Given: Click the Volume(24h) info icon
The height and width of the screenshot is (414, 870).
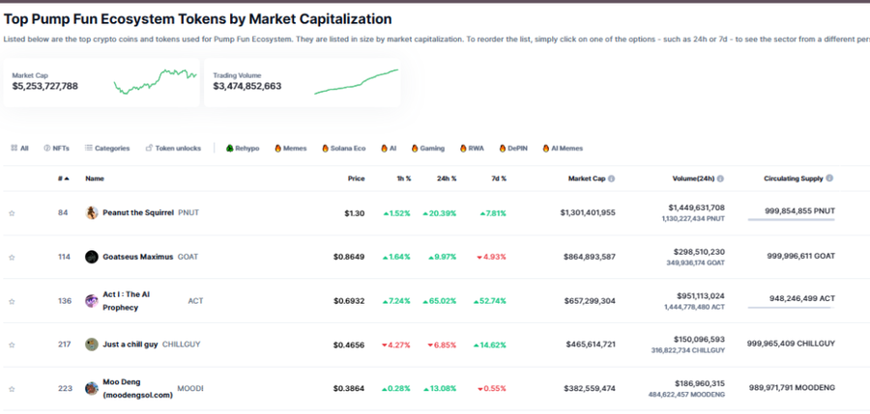Looking at the screenshot, I should point(721,179).
